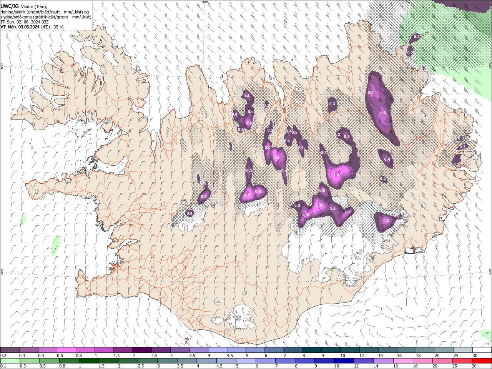492x369 pixels.
Task: Click the '0.1' label in the bottom legend row
Action: (3, 366)
